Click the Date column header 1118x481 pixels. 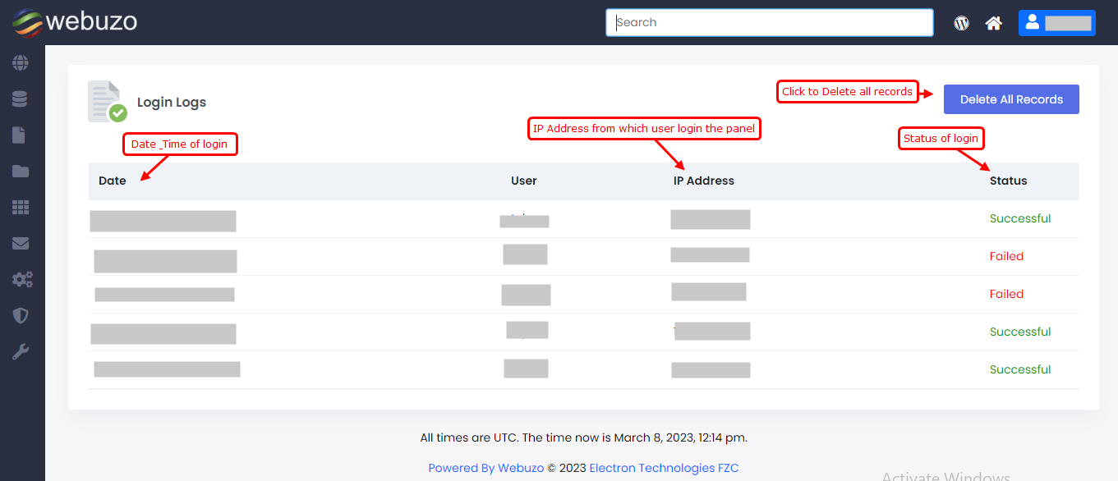tap(113, 181)
